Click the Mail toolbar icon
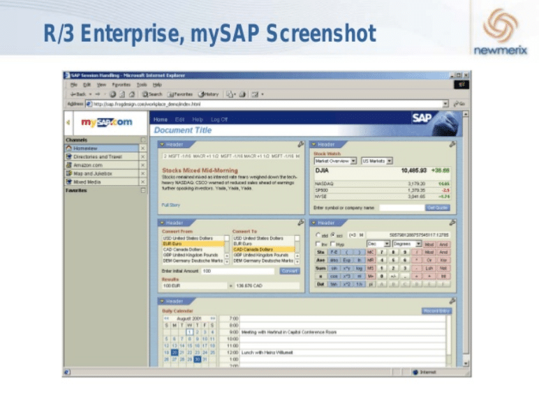 pos(230,94)
